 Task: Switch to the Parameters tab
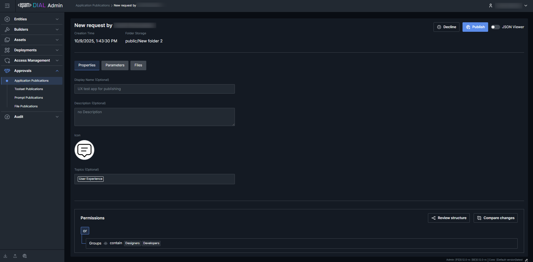click(x=115, y=65)
